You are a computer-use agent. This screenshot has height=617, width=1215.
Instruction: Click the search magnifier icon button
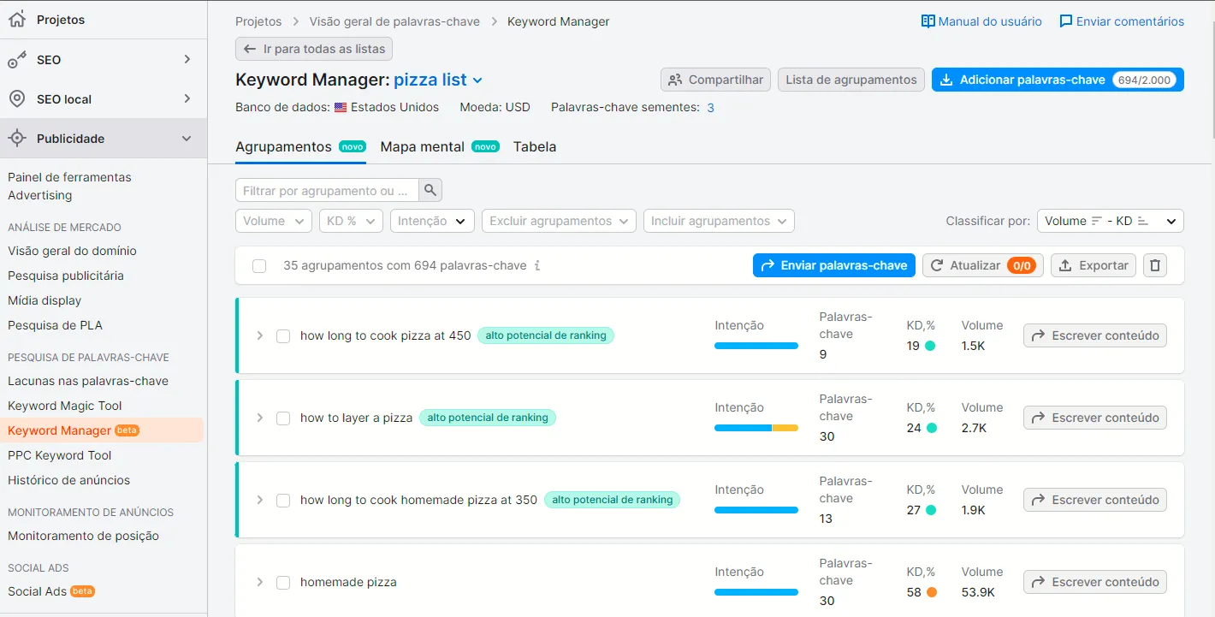[x=430, y=190]
